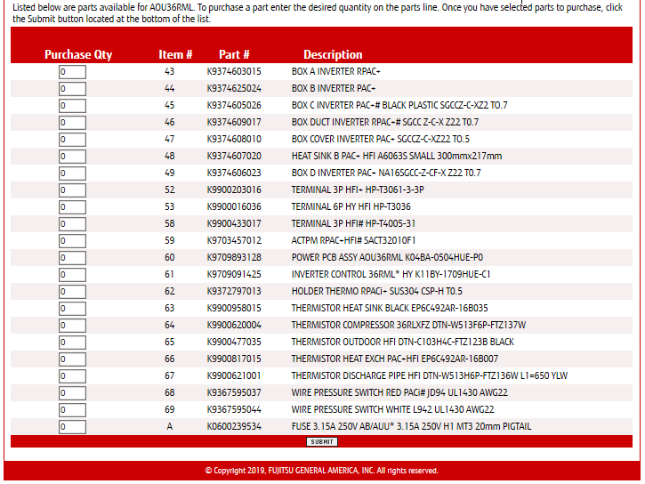Focus quantity field for Box Duct Inverter

click(72, 122)
